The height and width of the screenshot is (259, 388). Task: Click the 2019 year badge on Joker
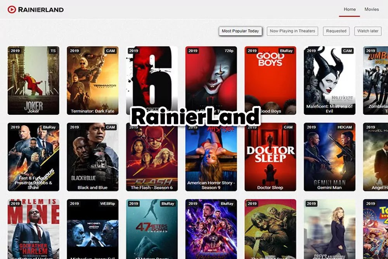click(15, 51)
